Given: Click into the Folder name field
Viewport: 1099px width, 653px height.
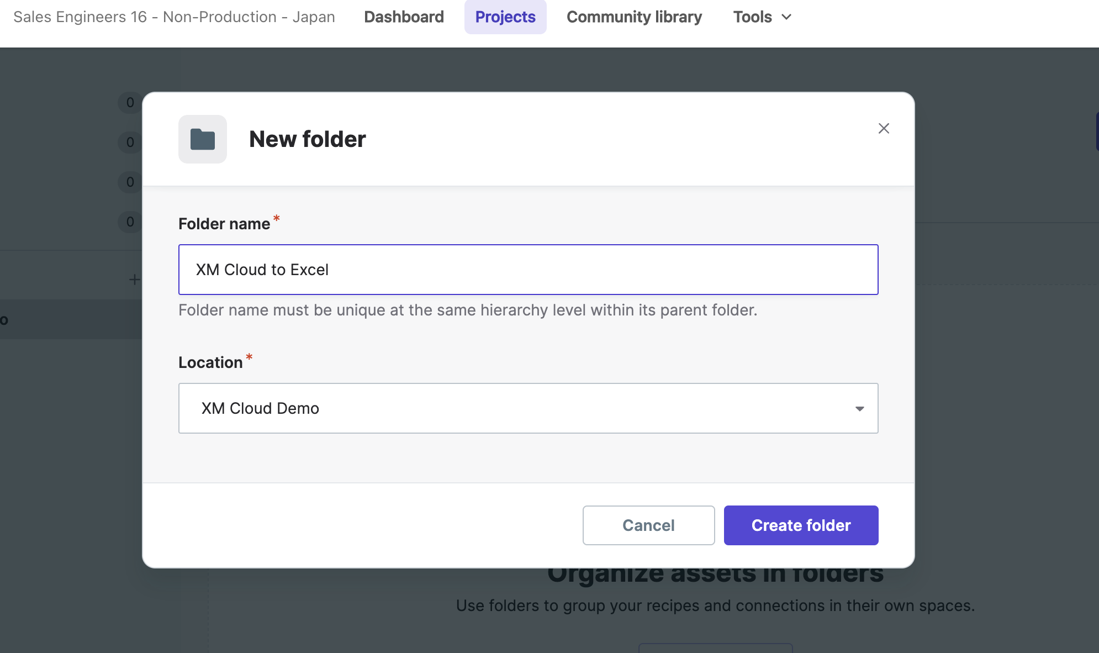Looking at the screenshot, I should click(x=529, y=270).
